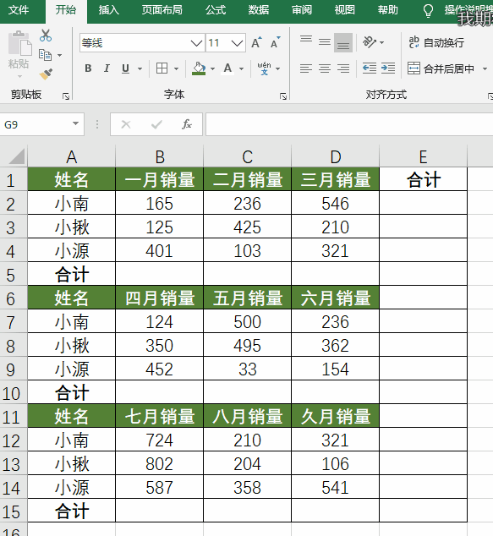Toggle Underline formatting
Image resolution: width=493 pixels, height=536 pixels.
click(x=125, y=68)
